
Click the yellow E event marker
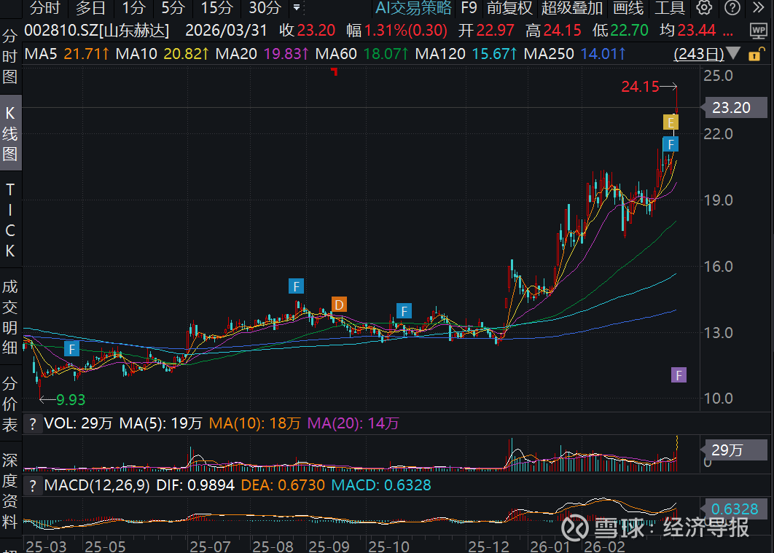pos(671,122)
